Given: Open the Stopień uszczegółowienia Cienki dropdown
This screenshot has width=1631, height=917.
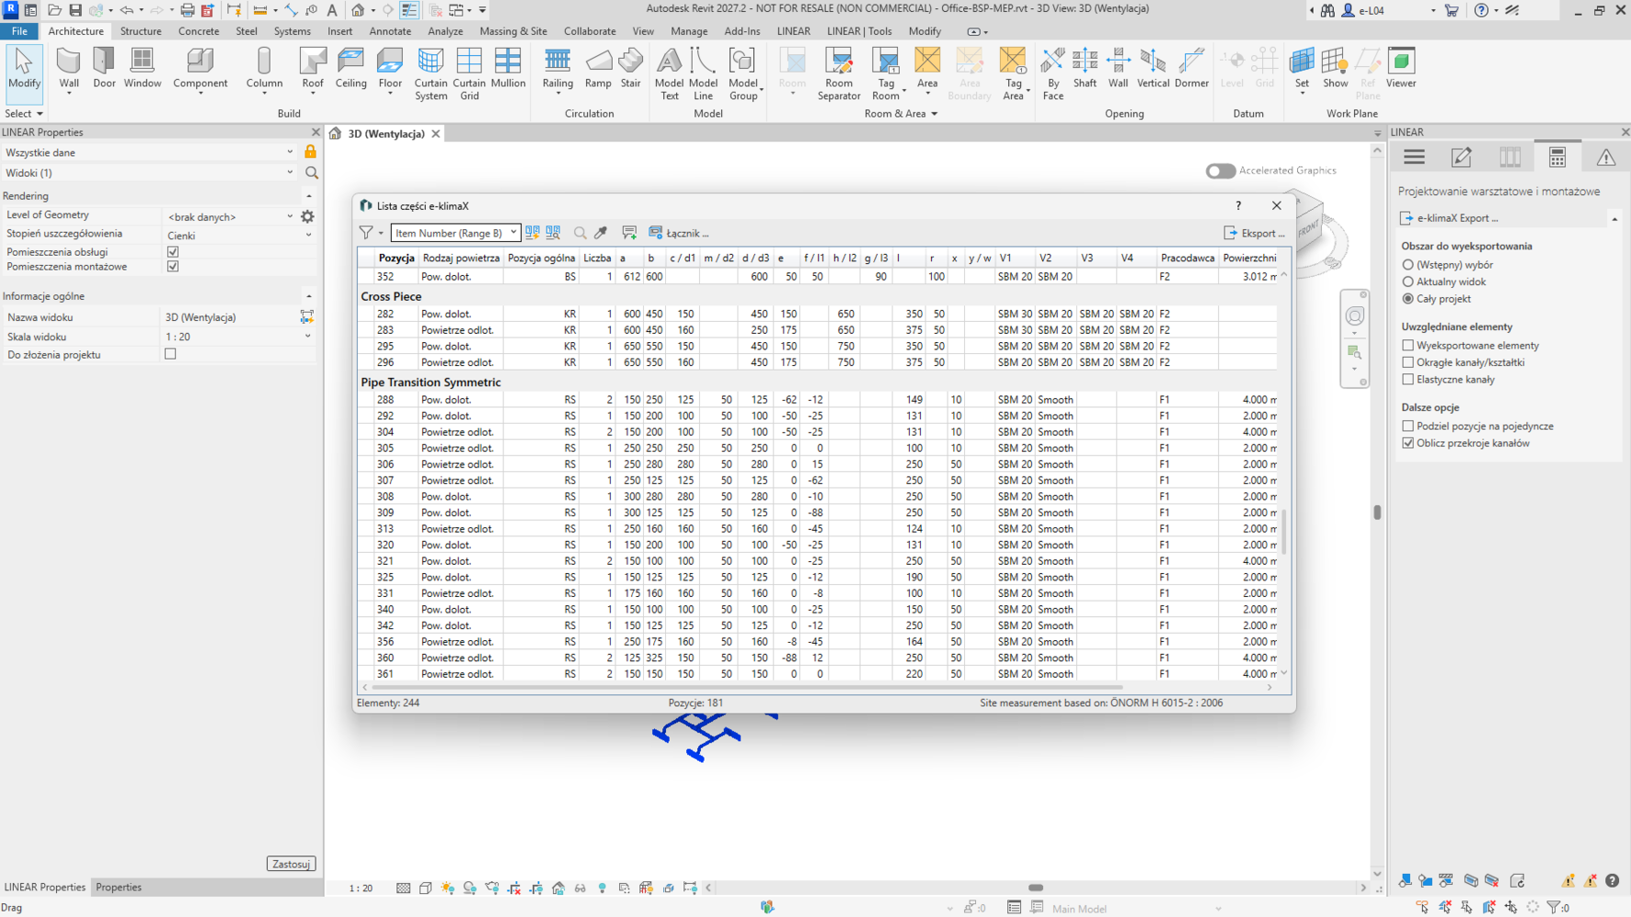Looking at the screenshot, I should 239,236.
